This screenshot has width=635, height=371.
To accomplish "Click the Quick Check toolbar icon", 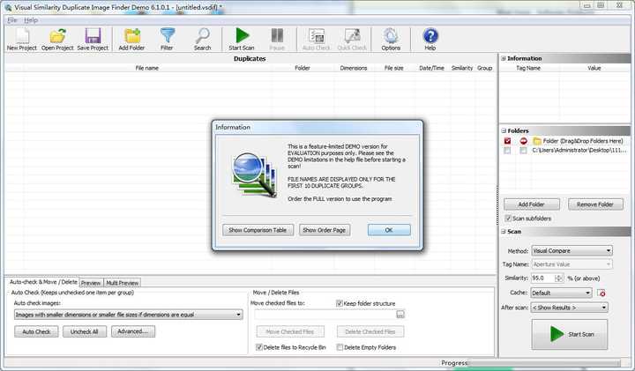I will tap(352, 35).
